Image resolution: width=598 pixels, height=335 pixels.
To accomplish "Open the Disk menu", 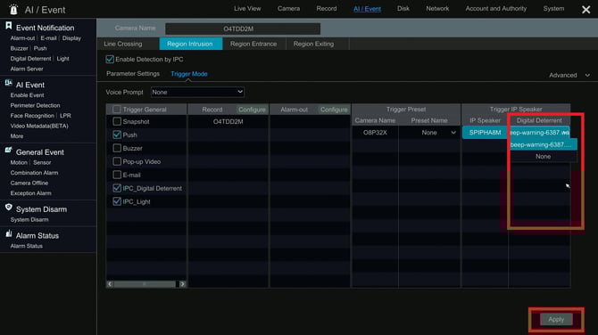I will [403, 8].
